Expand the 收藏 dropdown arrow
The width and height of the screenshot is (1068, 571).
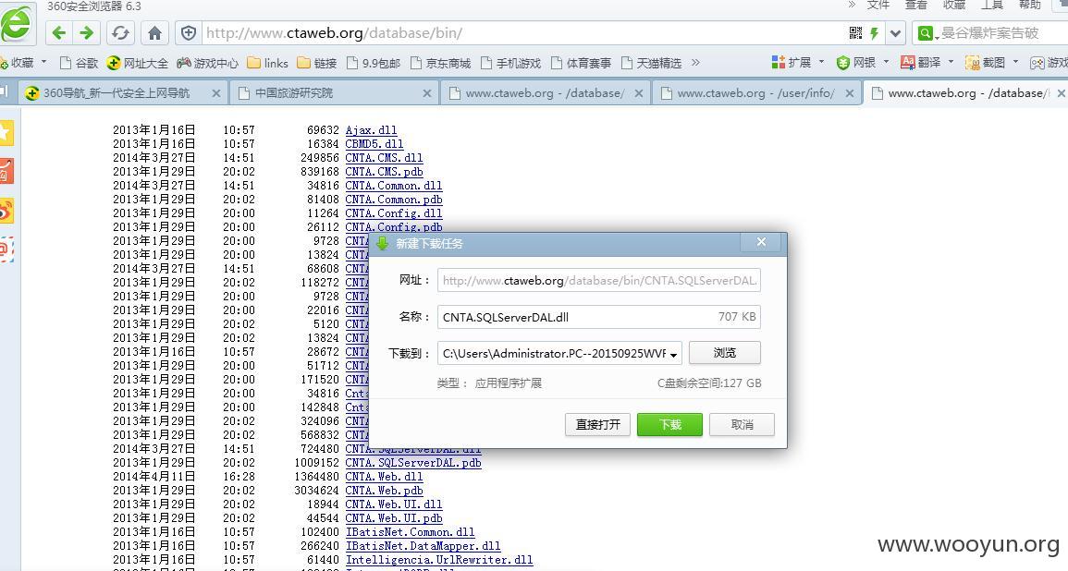pos(44,62)
